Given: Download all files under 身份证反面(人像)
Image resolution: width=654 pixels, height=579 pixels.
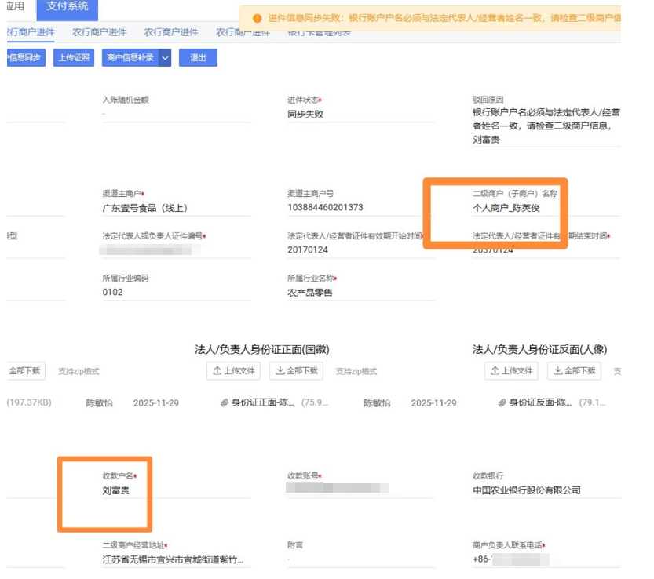Looking at the screenshot, I should [575, 371].
